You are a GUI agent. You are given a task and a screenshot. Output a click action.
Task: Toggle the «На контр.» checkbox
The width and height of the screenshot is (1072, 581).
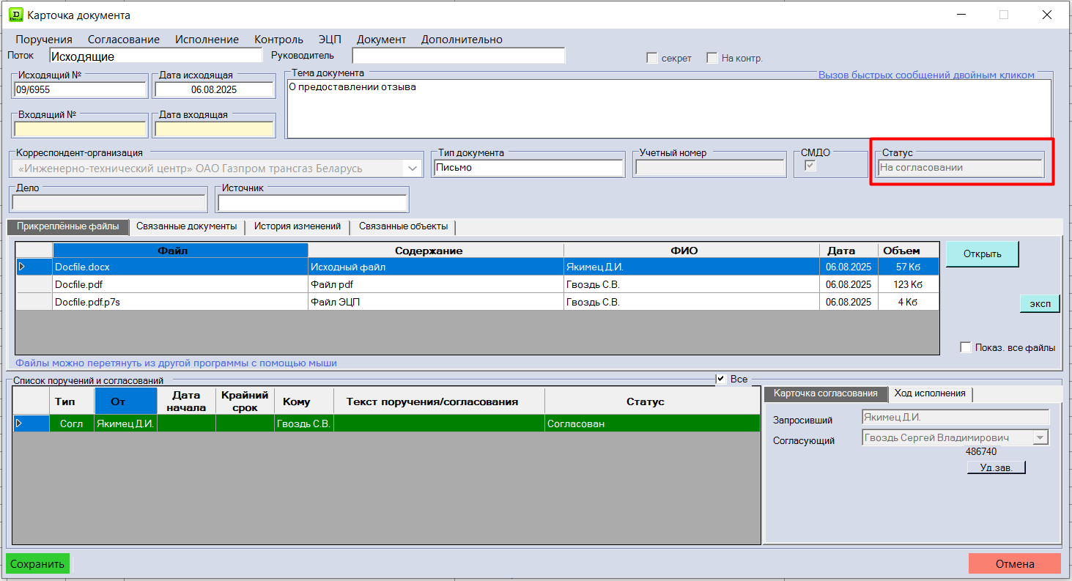(x=711, y=59)
